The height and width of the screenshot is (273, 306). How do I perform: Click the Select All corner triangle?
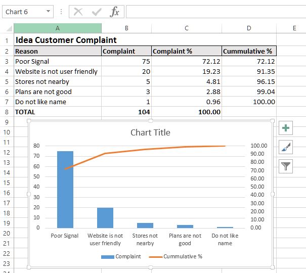pos(9,29)
